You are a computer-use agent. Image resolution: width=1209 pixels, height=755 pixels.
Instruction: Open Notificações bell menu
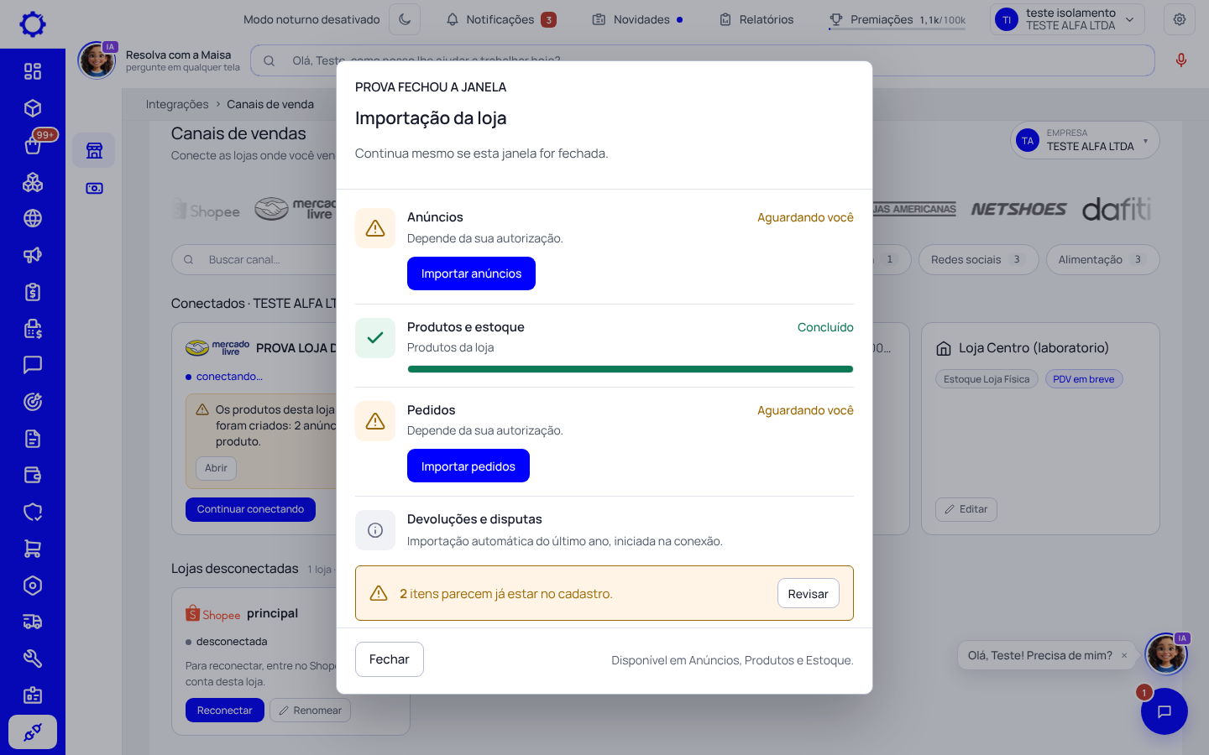pos(501,19)
